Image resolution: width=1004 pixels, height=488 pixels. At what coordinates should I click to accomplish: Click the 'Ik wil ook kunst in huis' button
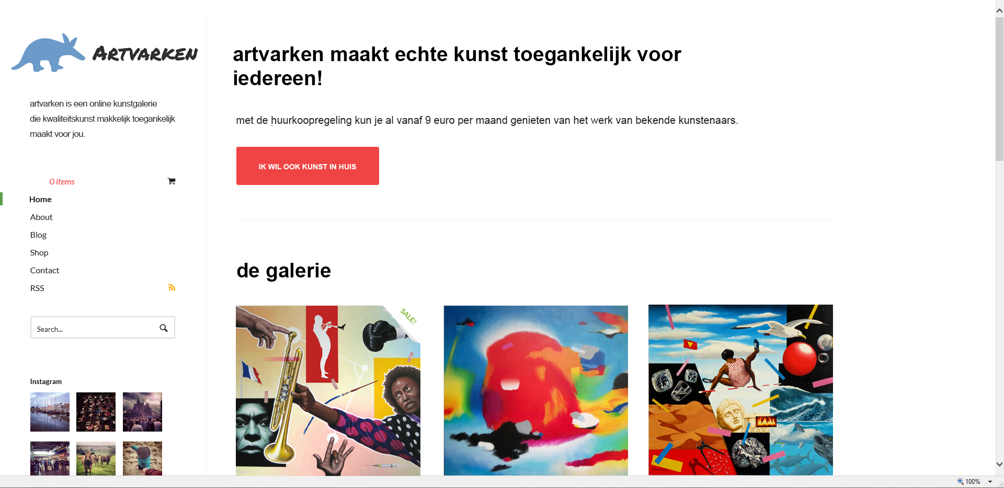tap(307, 166)
